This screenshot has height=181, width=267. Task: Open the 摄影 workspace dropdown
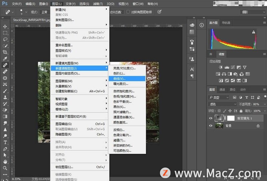253,12
